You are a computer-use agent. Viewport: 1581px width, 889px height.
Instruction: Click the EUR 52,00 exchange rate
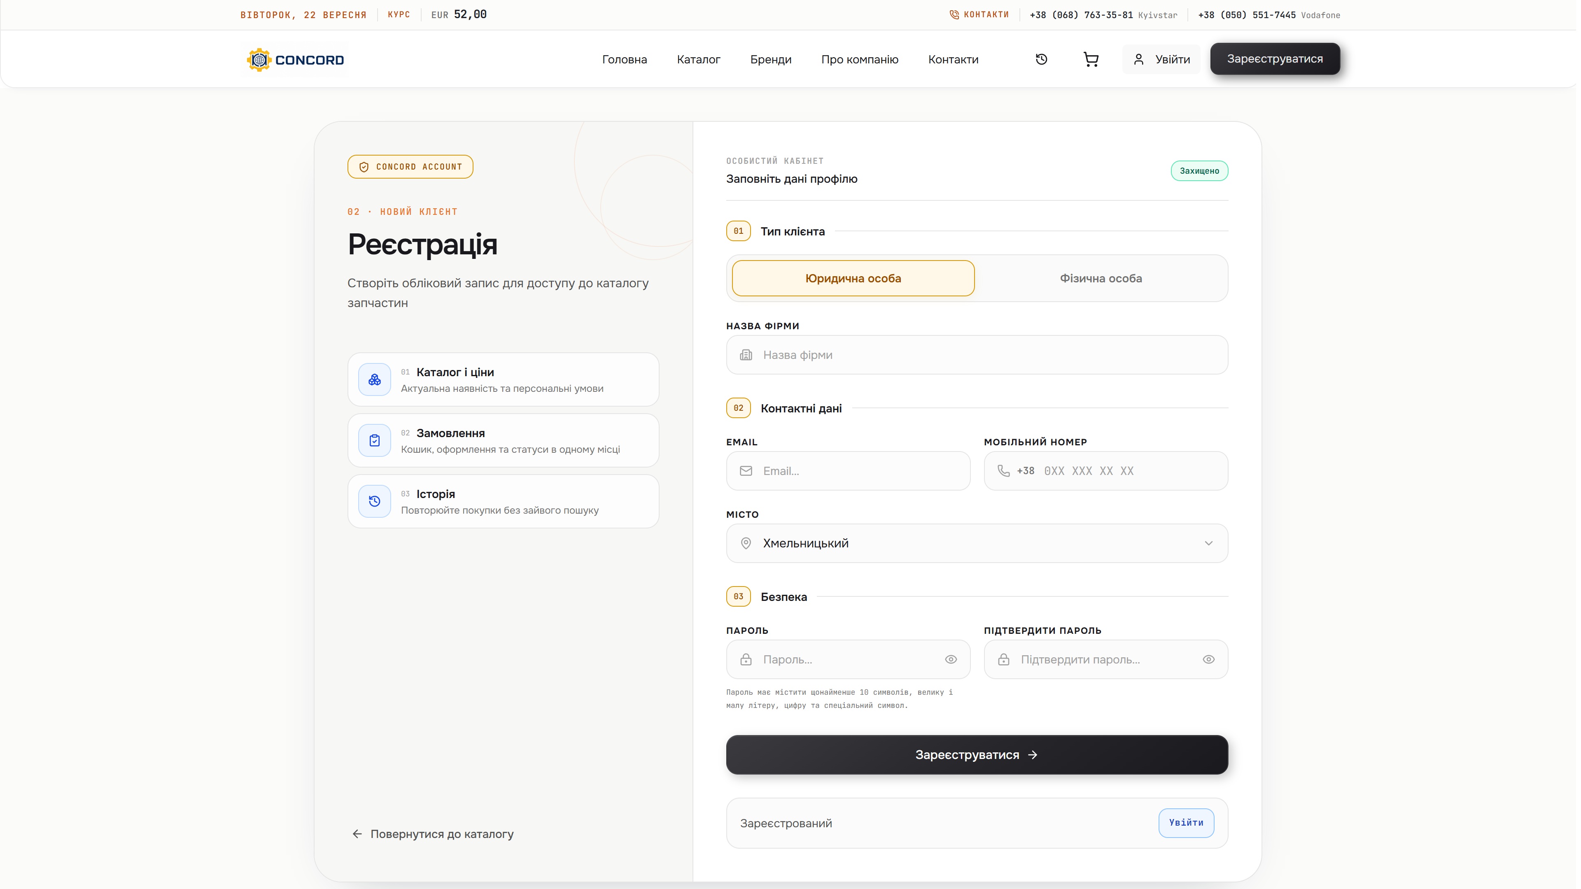459,15
